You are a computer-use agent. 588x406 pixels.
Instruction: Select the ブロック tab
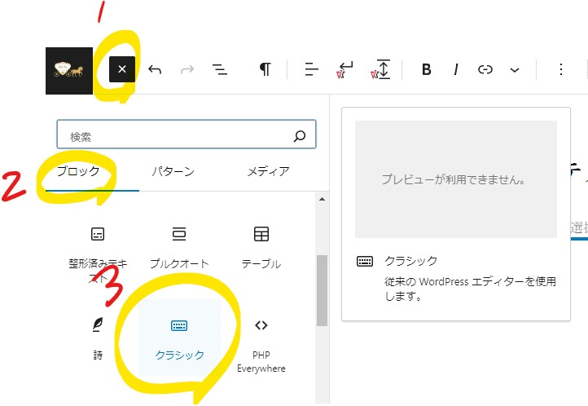point(78,171)
